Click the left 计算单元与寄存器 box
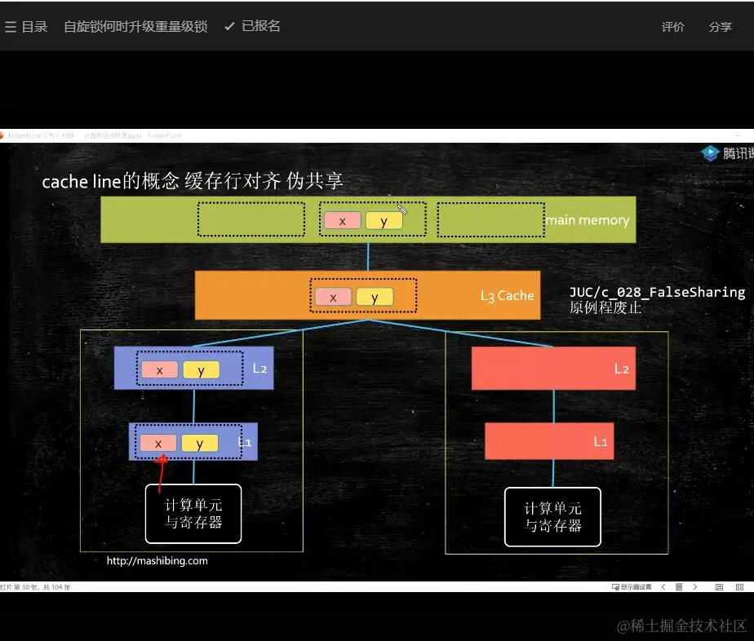Viewport: 754px width, 641px height. 193,514
